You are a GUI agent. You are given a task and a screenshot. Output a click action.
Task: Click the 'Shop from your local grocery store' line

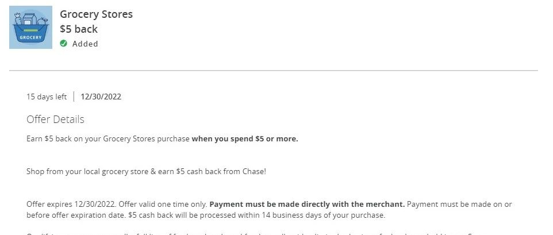tap(147, 172)
